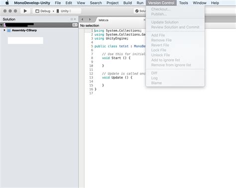Open the Edit menu
The image size is (236, 188).
click(x=69, y=3)
